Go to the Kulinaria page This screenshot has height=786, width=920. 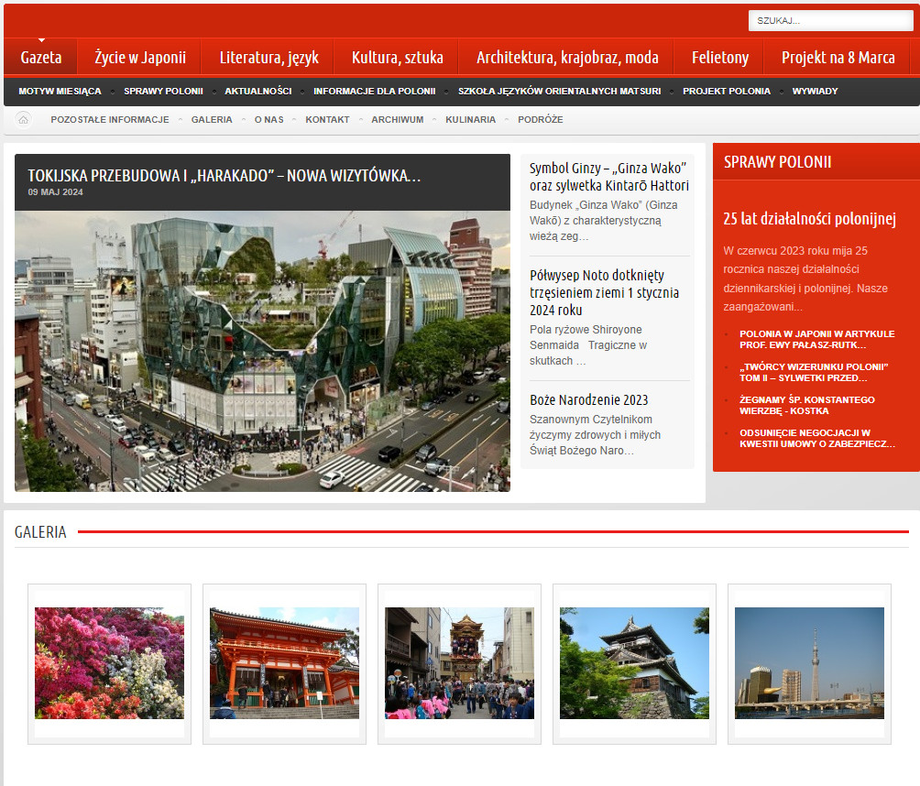[x=470, y=120]
